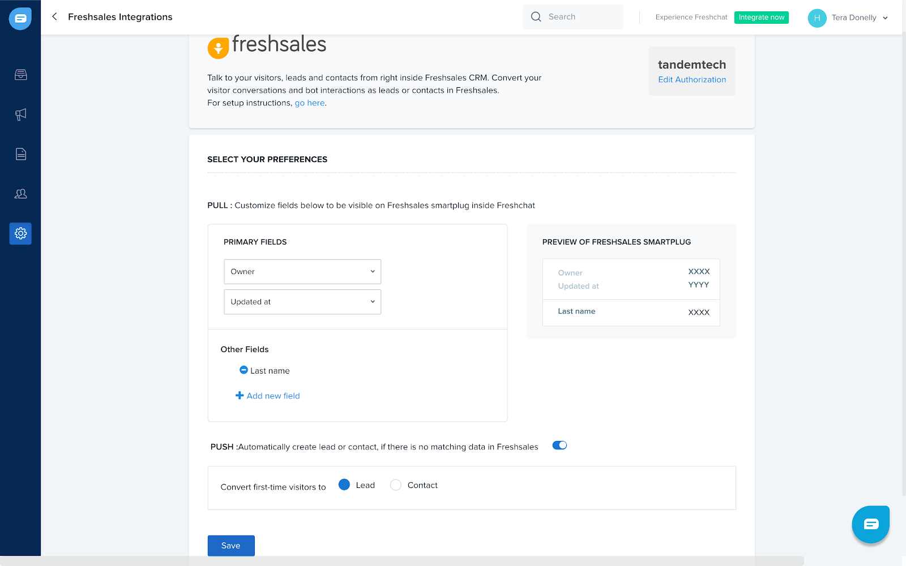Image resolution: width=906 pixels, height=566 pixels.
Task: Open the Inbox icon in the sidebar
Action: point(21,75)
